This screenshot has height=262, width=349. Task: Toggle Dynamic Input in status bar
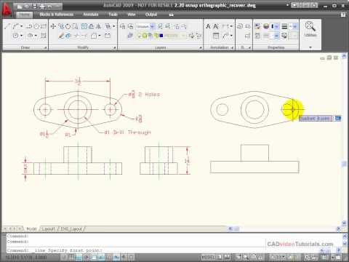point(116,257)
